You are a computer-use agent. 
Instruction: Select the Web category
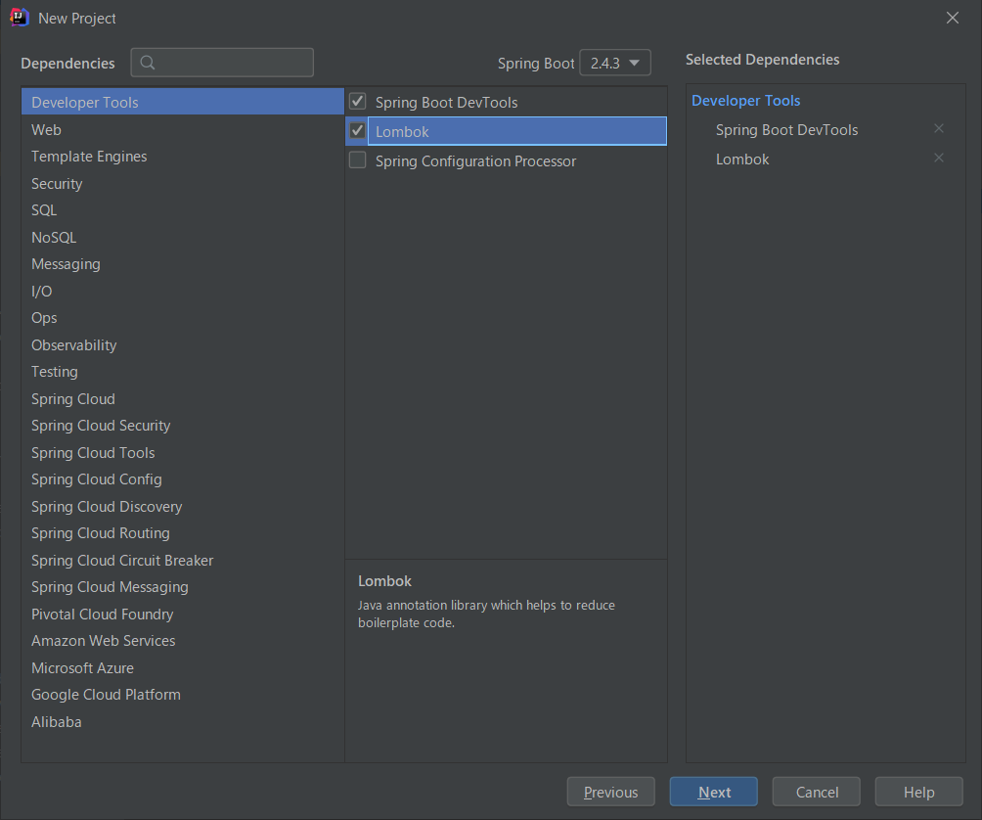coord(183,130)
